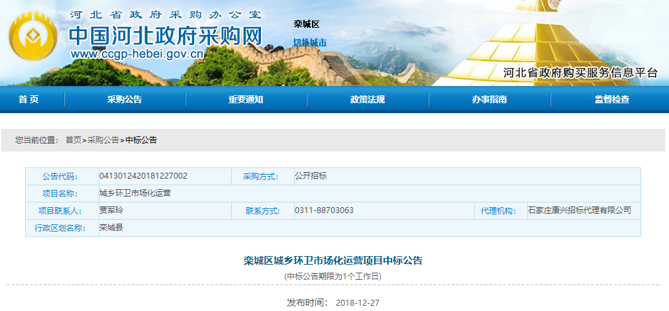Click the announcement code 0413012420181227002
Image resolution: width=669 pixels, height=311 pixels.
pos(143,176)
